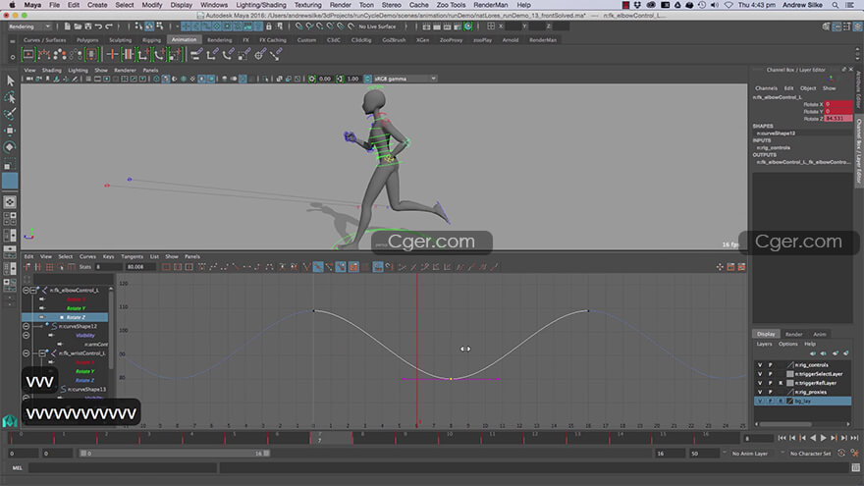This screenshot has width=864, height=486.
Task: Click the Set Key plus shelf icon
Action: tap(112, 54)
